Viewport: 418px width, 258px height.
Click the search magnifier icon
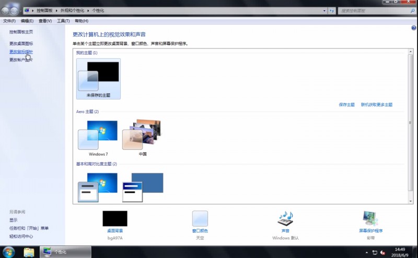(x=413, y=11)
